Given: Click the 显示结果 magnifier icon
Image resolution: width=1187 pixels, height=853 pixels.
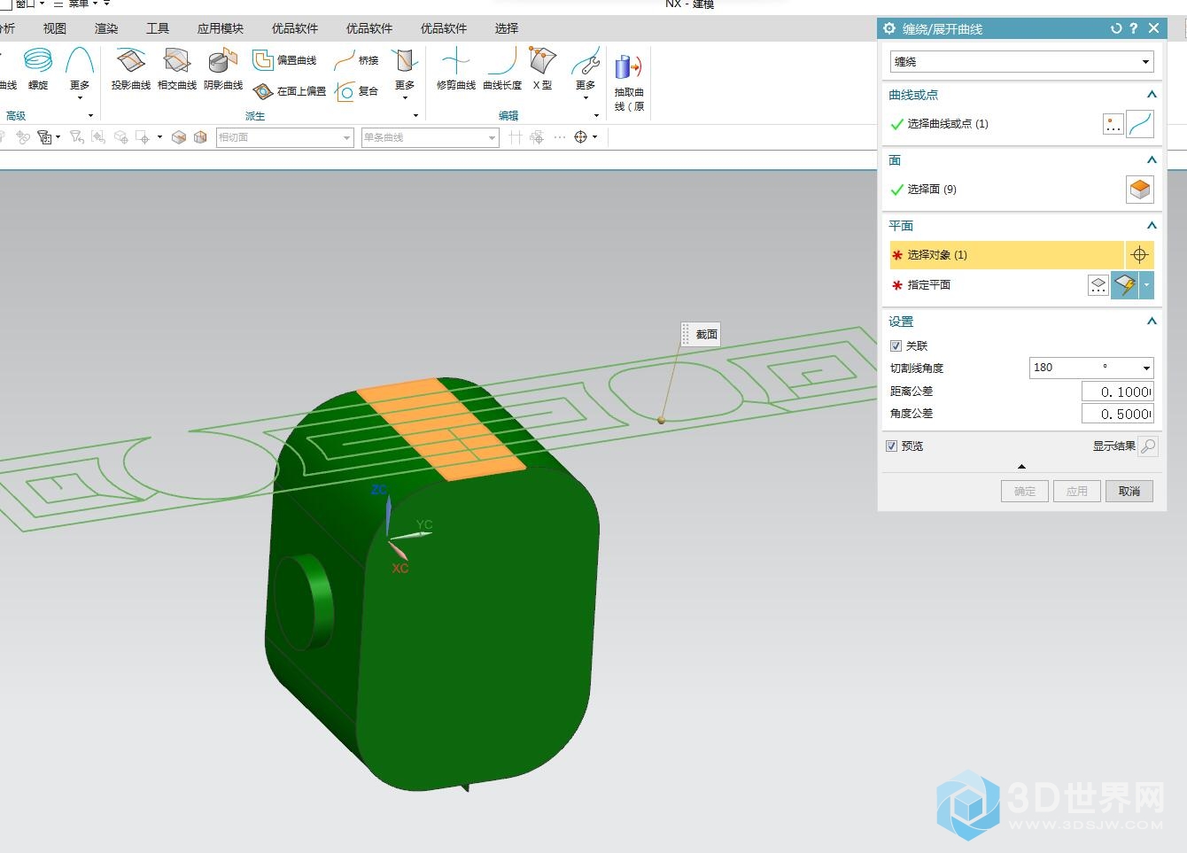Looking at the screenshot, I should point(1148,446).
